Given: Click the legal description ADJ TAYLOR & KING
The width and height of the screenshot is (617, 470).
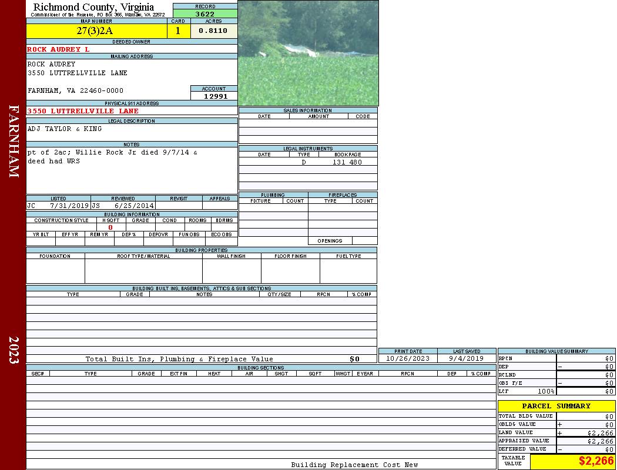Looking at the screenshot, I should click(65, 129).
